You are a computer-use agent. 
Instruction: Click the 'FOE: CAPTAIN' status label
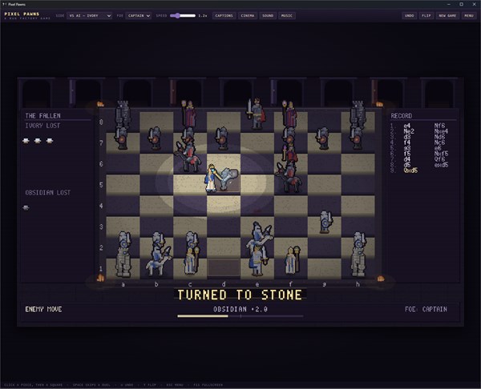point(426,310)
